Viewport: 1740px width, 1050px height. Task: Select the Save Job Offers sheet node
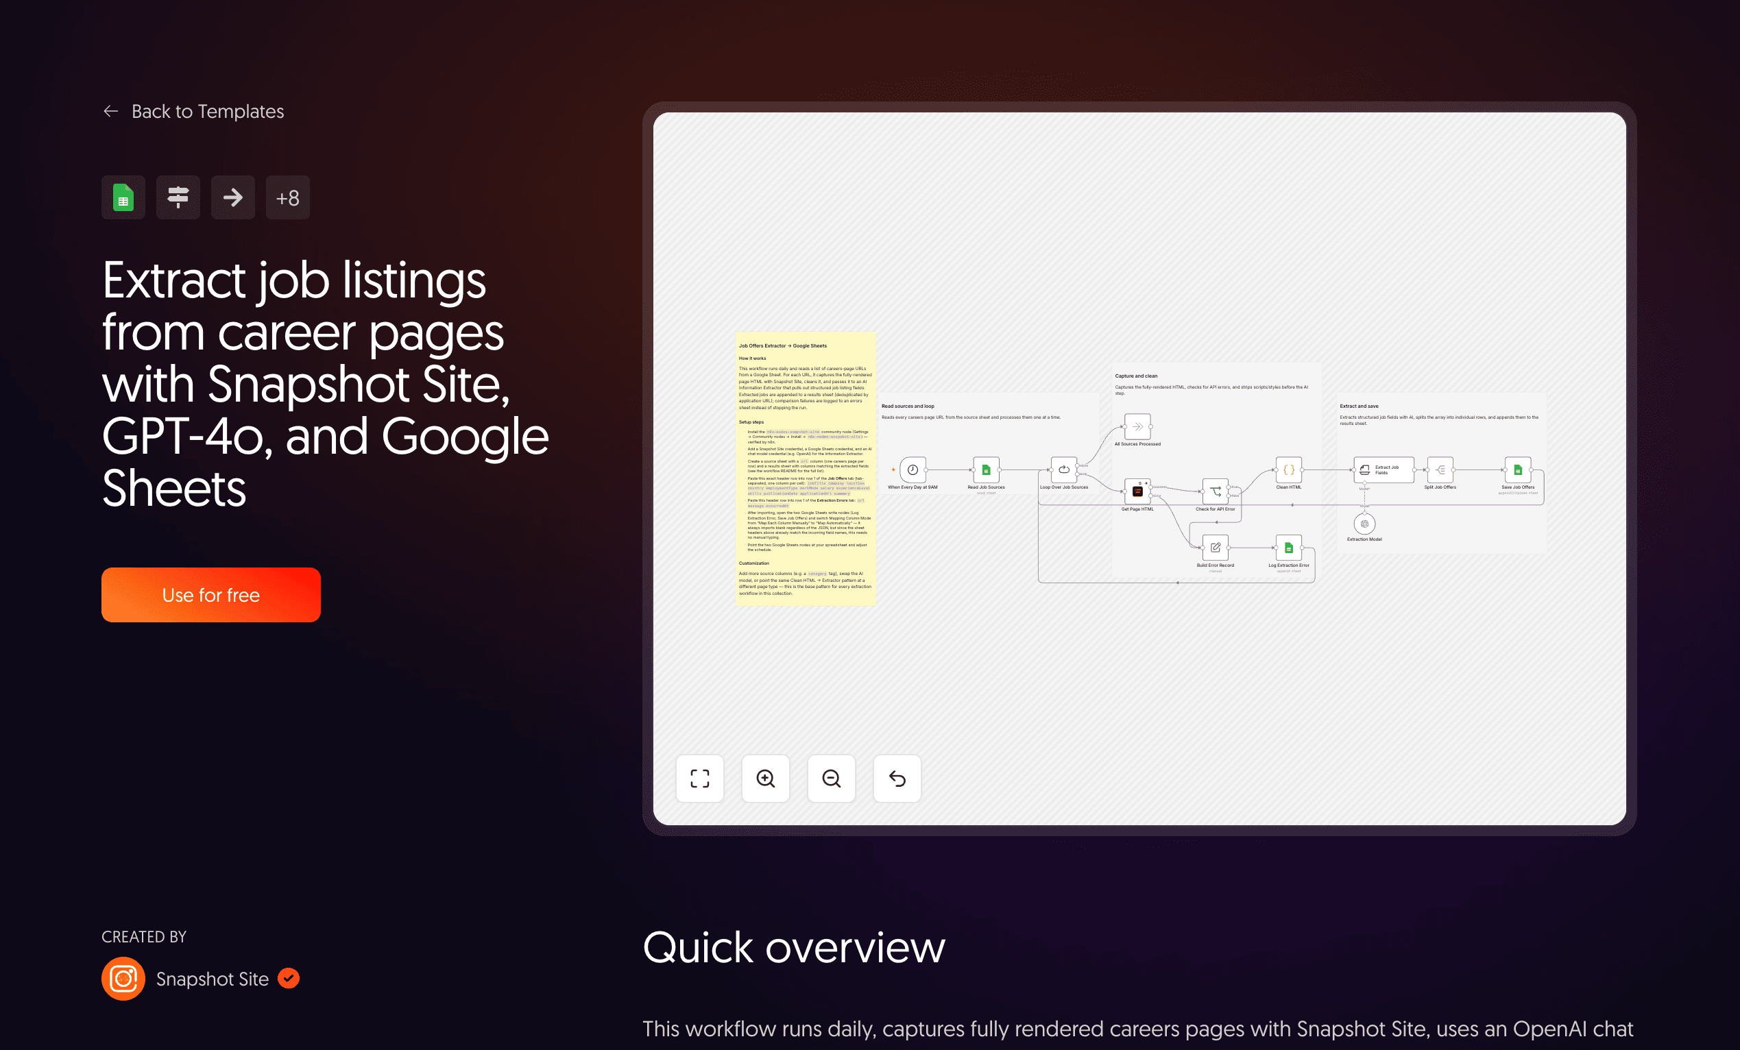[x=1518, y=469]
